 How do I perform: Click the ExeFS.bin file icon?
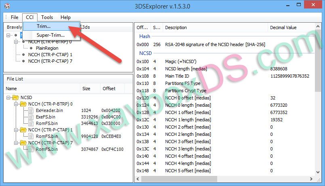pos(31,117)
